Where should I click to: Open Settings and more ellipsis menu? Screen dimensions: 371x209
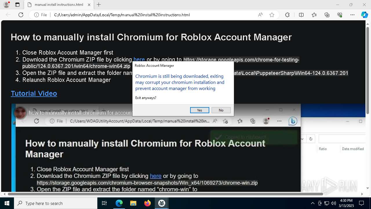coord(352,15)
